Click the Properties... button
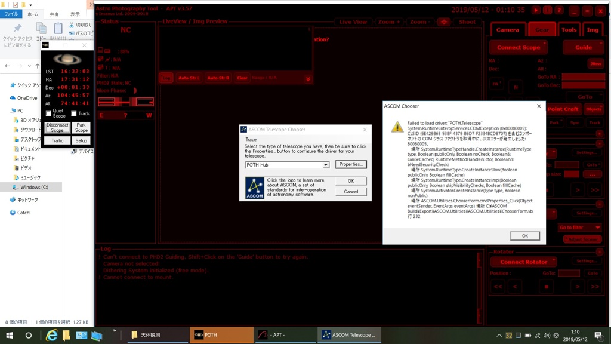This screenshot has width=611, height=344. tap(351, 164)
